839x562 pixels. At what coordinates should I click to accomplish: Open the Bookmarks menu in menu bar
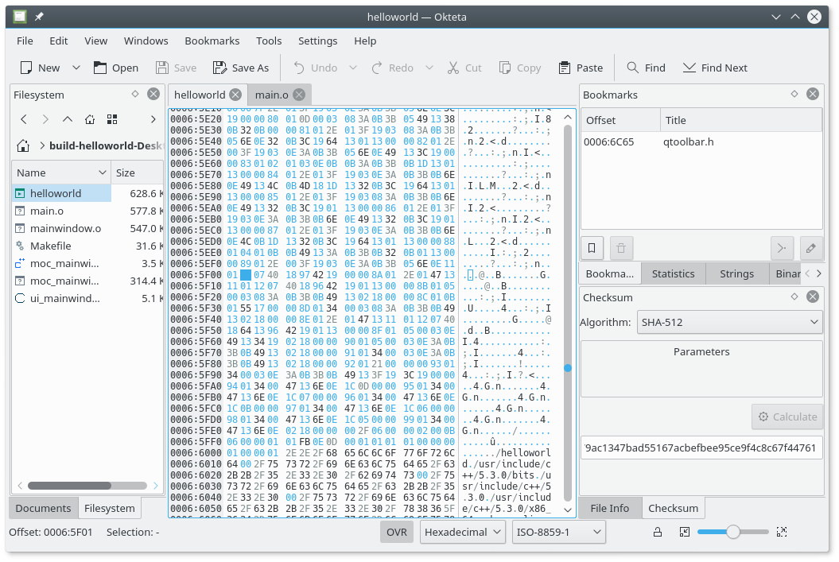[212, 41]
